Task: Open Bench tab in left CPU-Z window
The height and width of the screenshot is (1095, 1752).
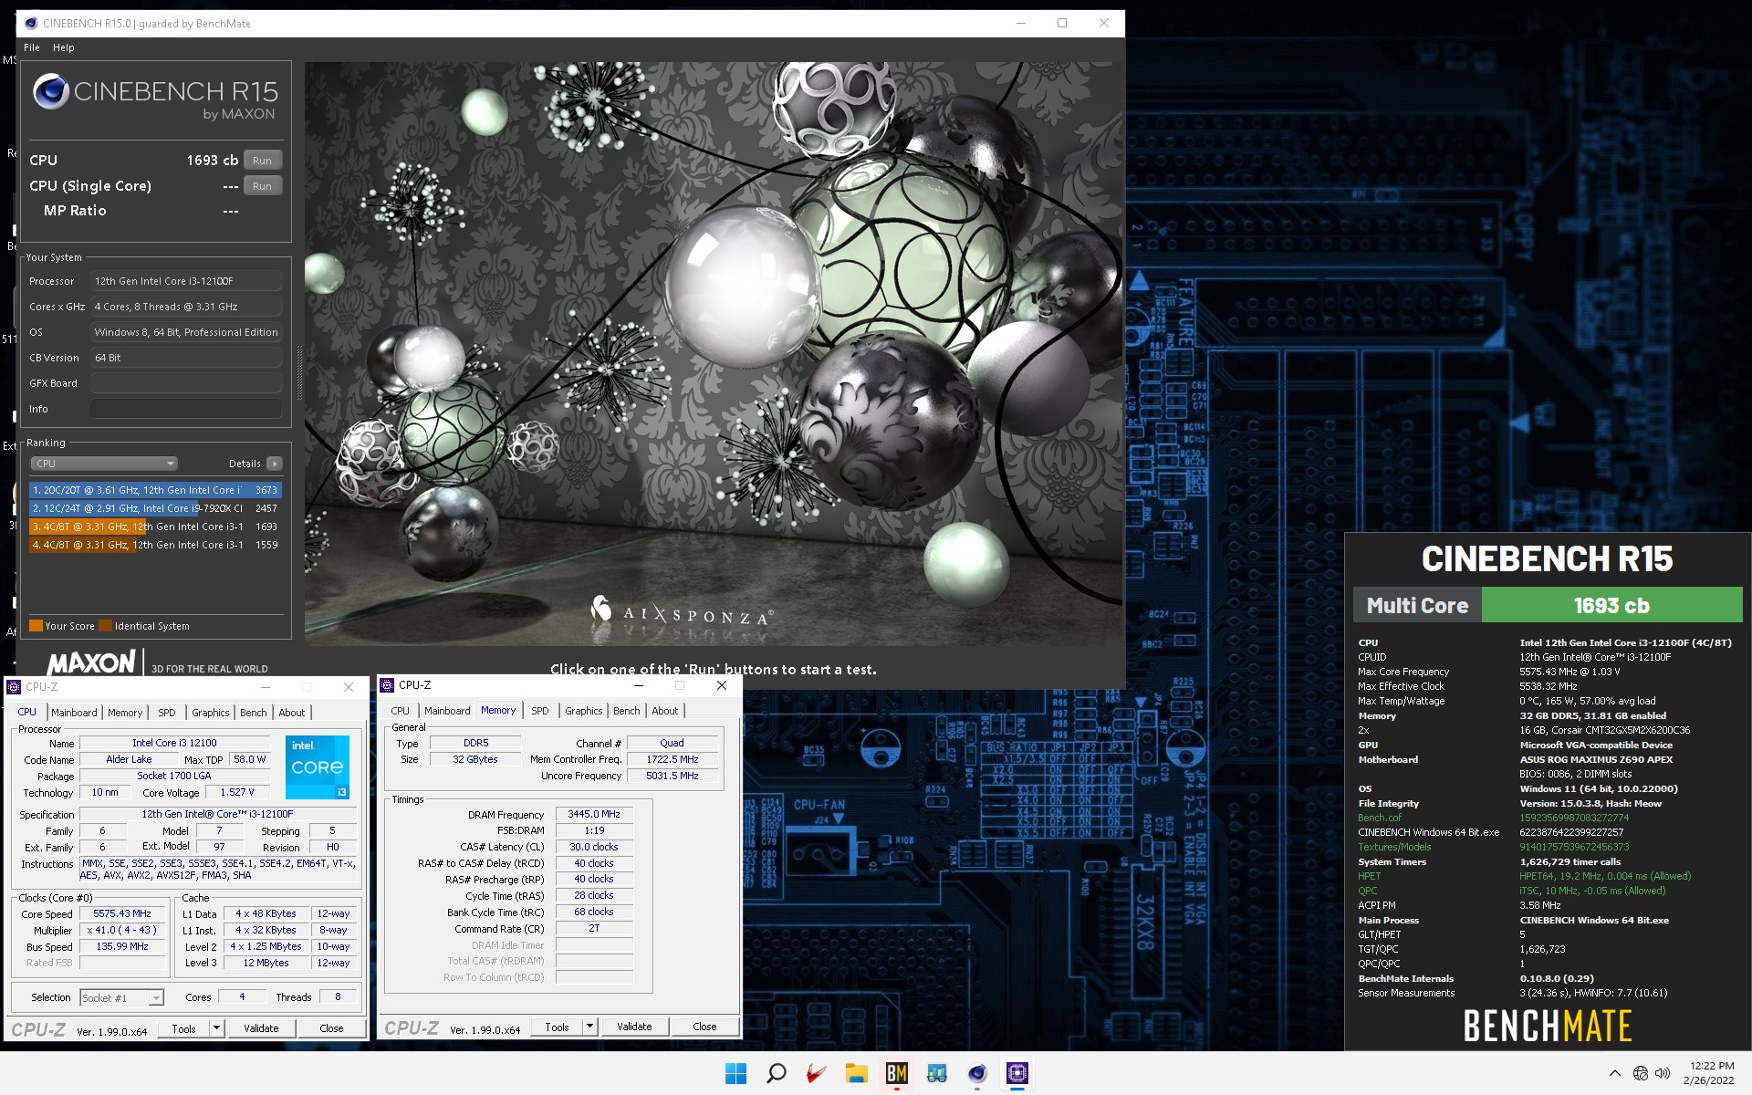Action: (x=254, y=713)
